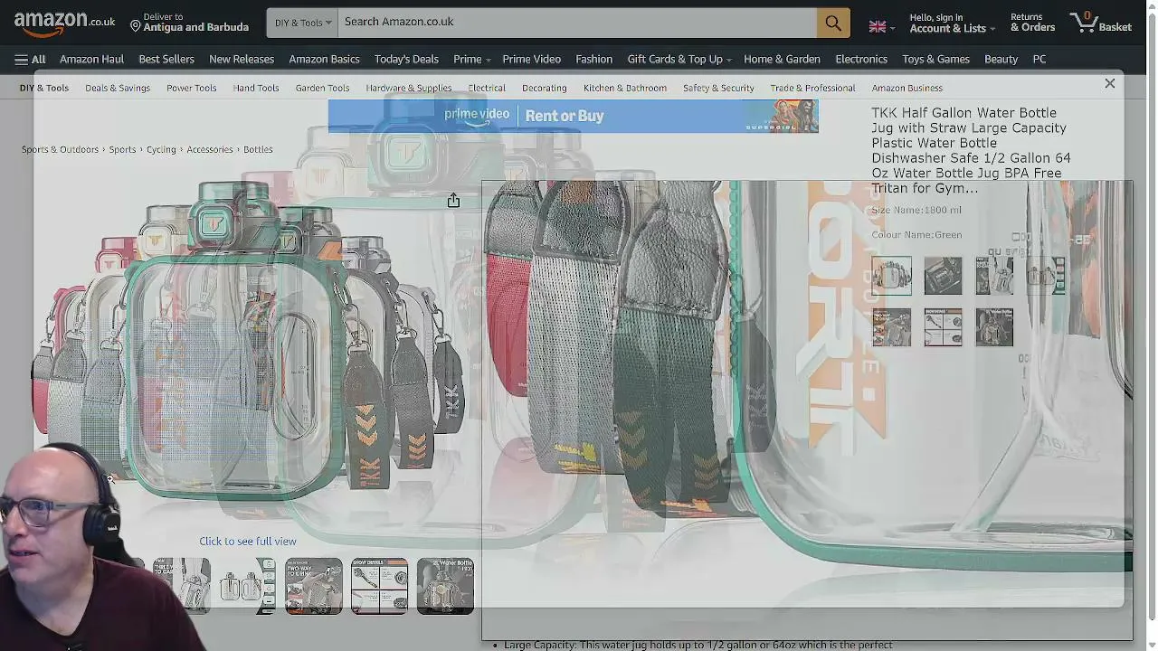Image resolution: width=1158 pixels, height=651 pixels.
Task: Change delivery location from Antigua and Barbuda
Action: coord(189,23)
